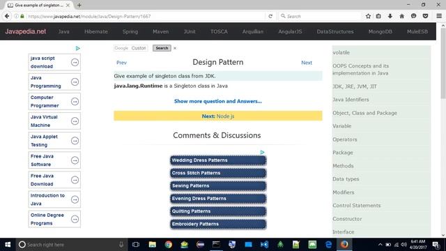Open Task View on the taskbar
The image size is (446, 251).
[136, 245]
